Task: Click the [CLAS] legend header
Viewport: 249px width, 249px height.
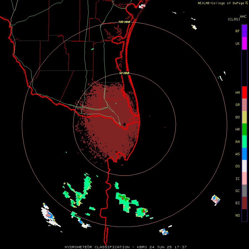Action: (x=234, y=19)
